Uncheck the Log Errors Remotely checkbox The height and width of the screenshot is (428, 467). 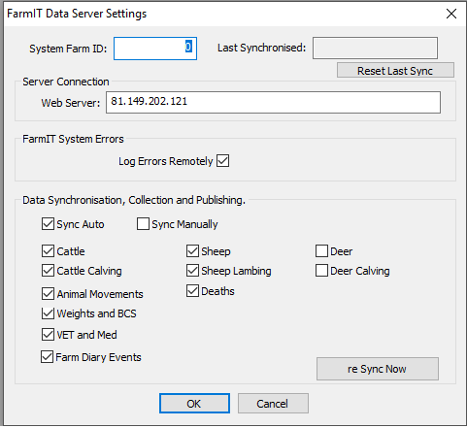[222, 161]
